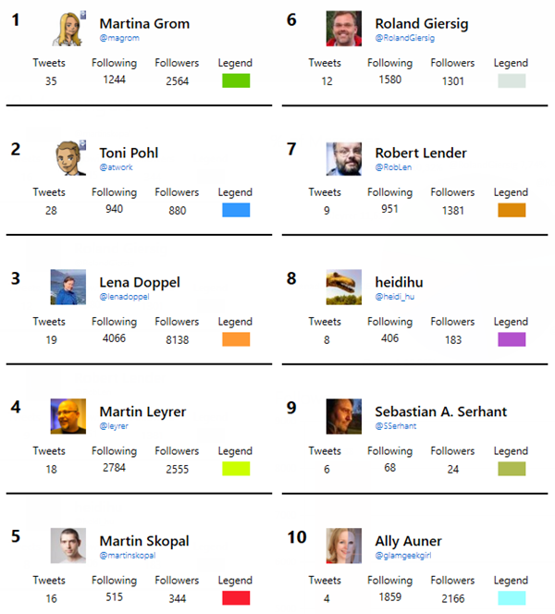Click the name Sebastian A. Serhant
This screenshot has height=614, width=555.
440,411
